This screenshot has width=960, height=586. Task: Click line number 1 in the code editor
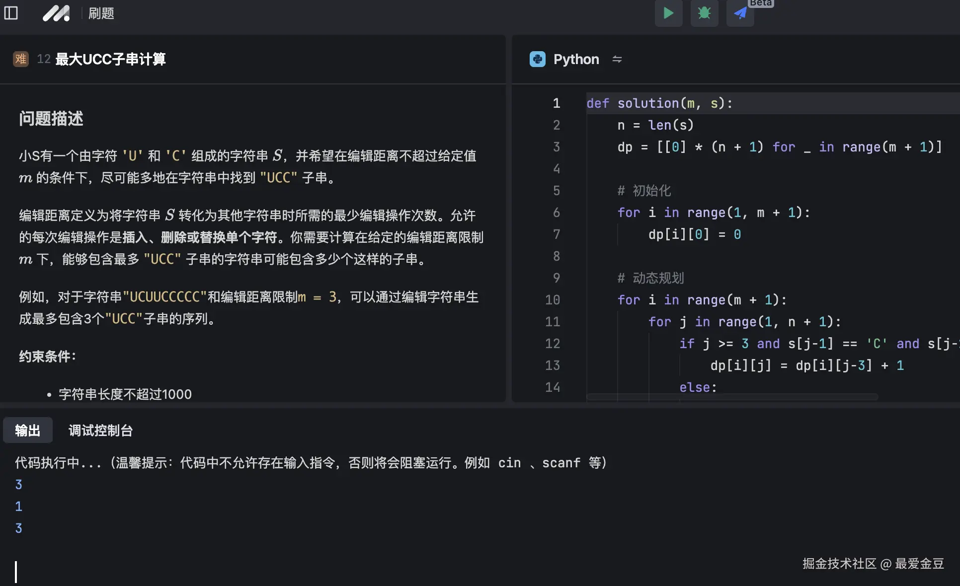pyautogui.click(x=556, y=103)
